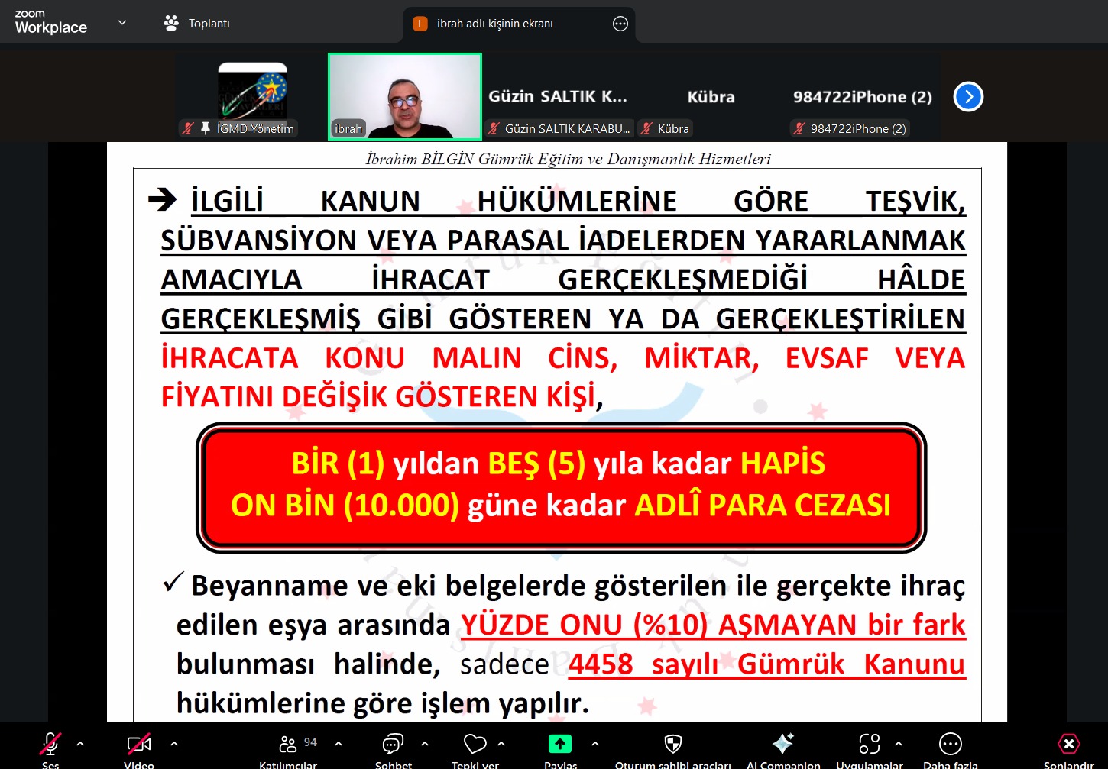
Task: Expand video options arrow next to Video
Action: click(174, 743)
